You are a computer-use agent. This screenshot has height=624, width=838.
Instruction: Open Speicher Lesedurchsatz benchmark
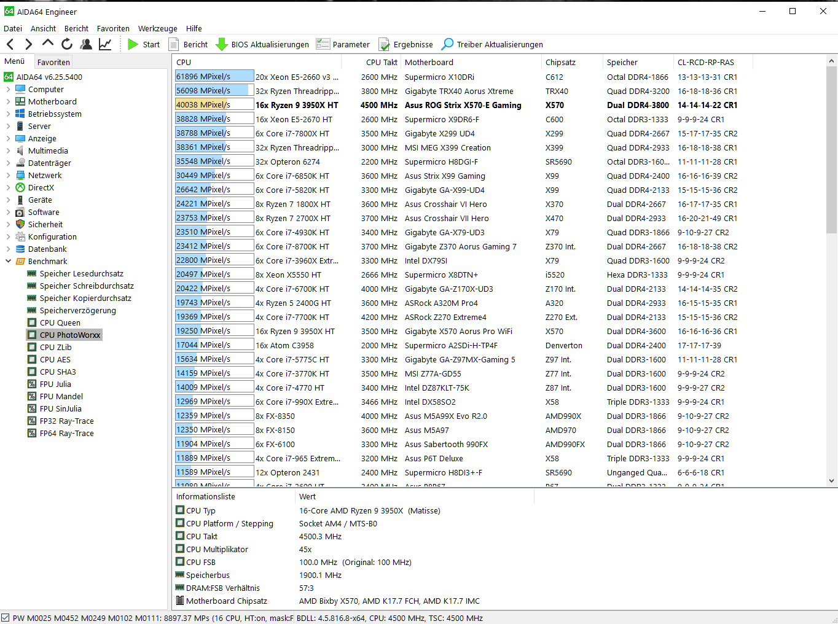[82, 273]
